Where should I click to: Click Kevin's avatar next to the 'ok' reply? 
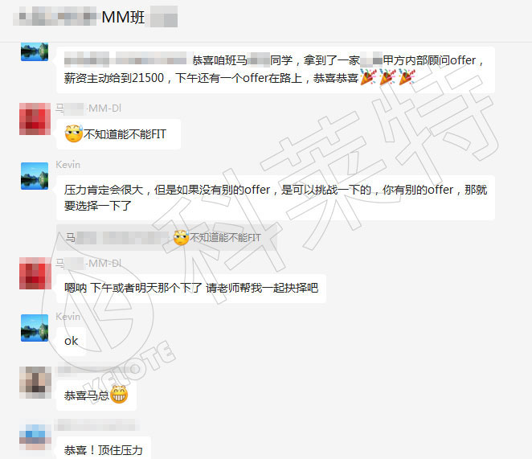35,328
